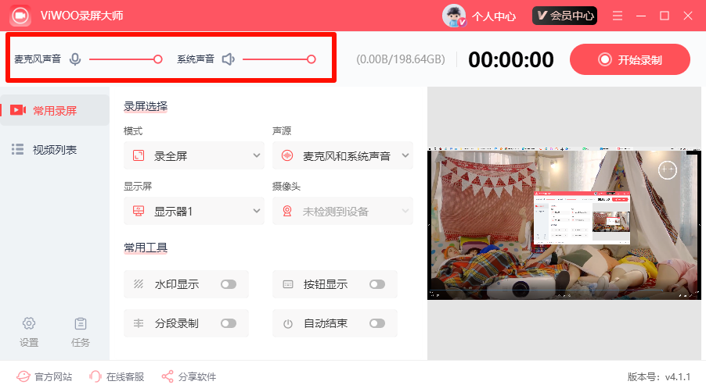Screen dimensions: 706x392
Task: Adjust the 麦克风声音 volume slider
Action: tap(125, 59)
